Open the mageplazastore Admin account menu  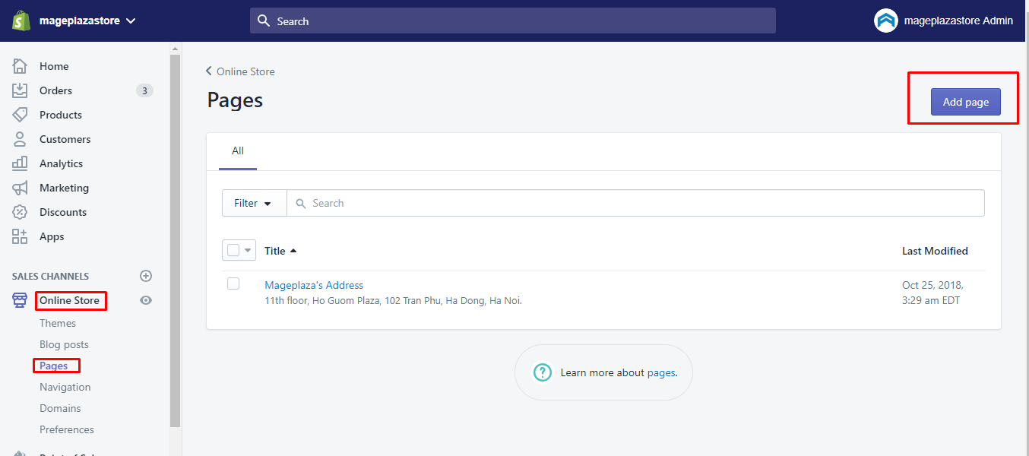pyautogui.click(x=944, y=21)
